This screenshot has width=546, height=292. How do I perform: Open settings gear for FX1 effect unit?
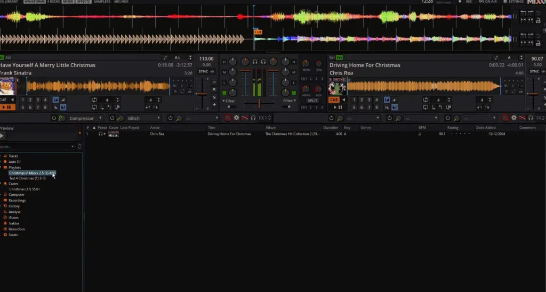coord(236,118)
